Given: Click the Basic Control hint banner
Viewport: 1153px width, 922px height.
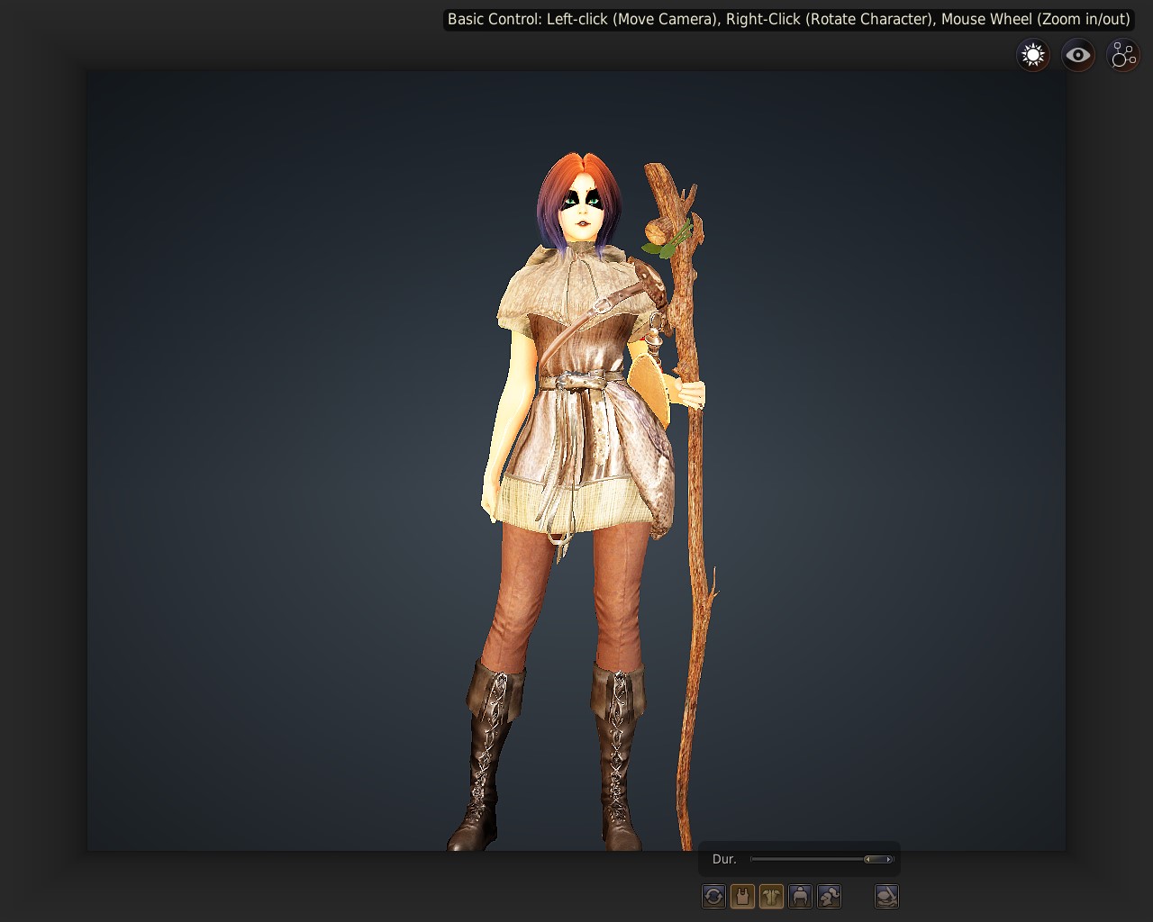Looking at the screenshot, I should coord(788,19).
